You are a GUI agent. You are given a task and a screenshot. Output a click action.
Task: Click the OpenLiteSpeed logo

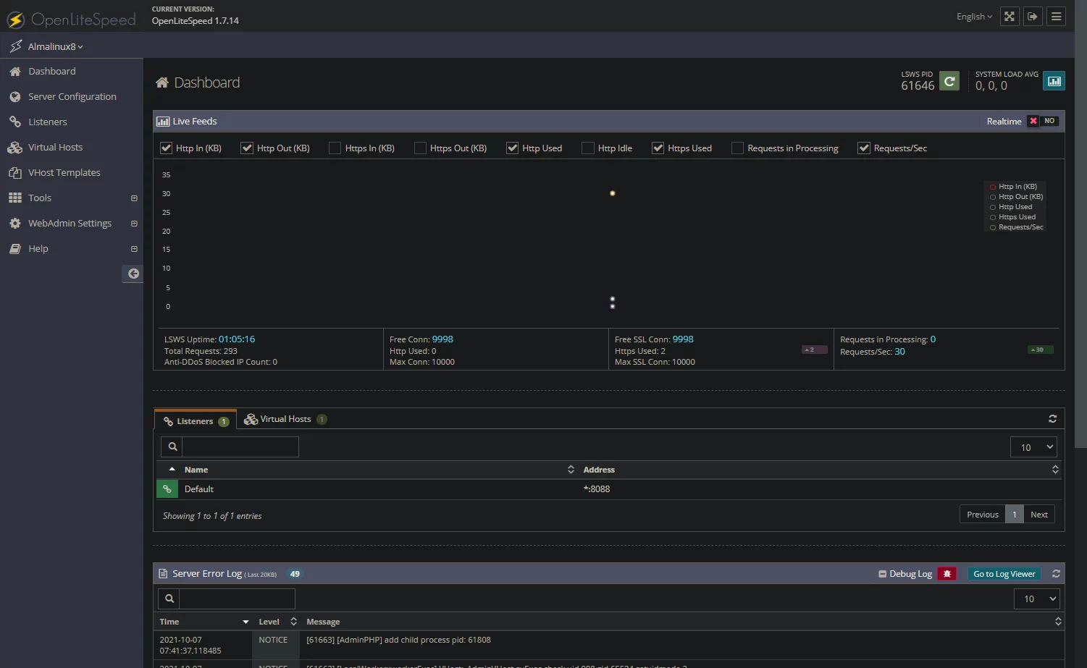click(71, 20)
